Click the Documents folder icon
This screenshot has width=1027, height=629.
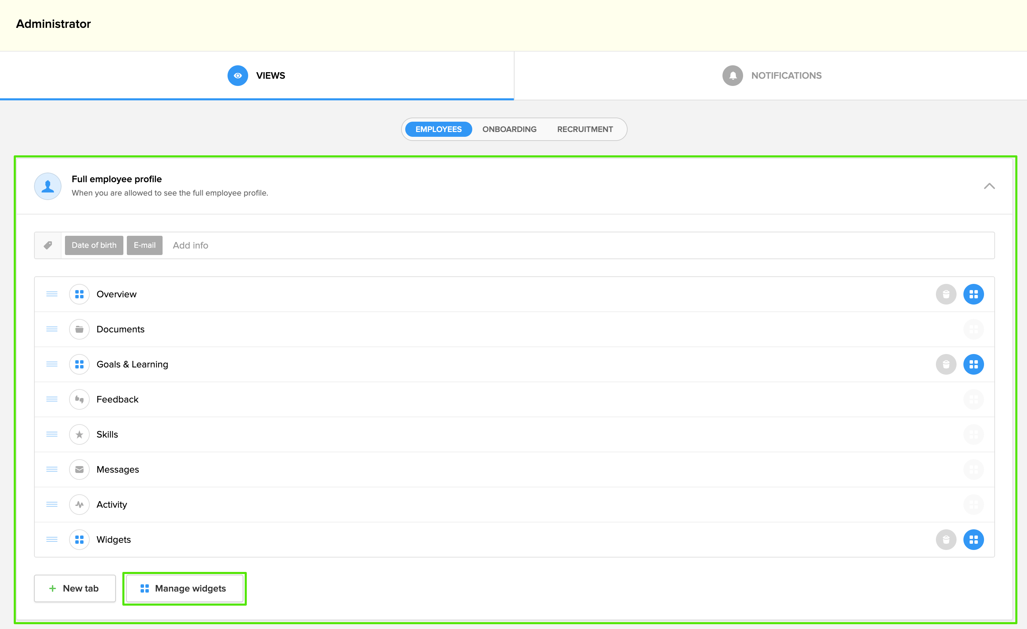[79, 329]
